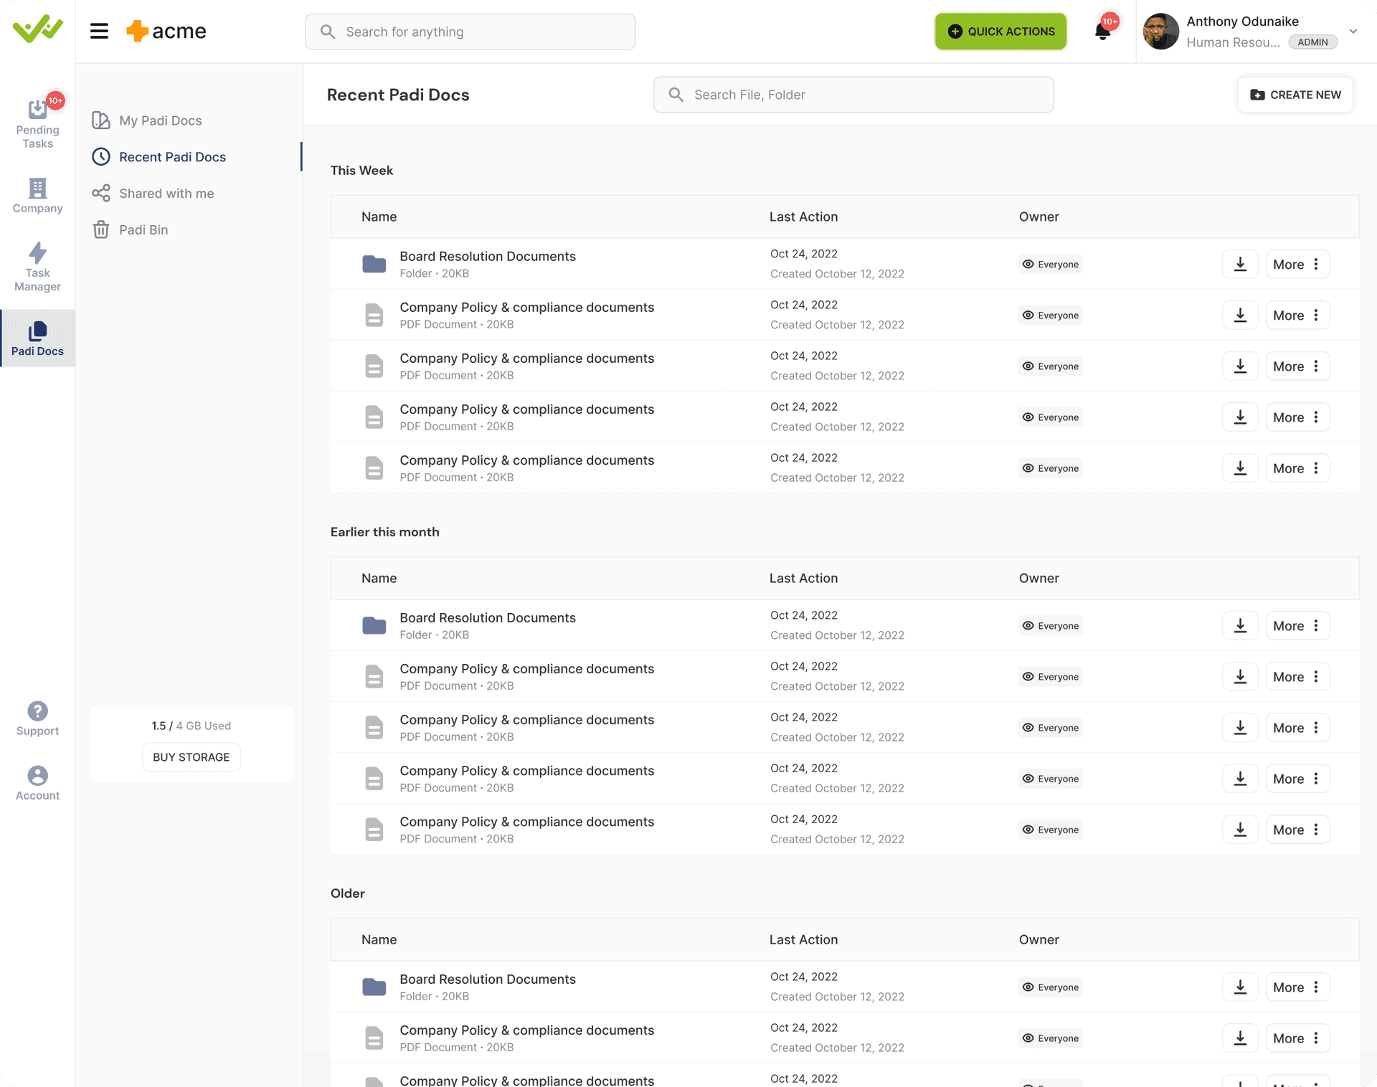Download first Company Policy document under Older
Image resolution: width=1377 pixels, height=1087 pixels.
pyautogui.click(x=1240, y=1038)
